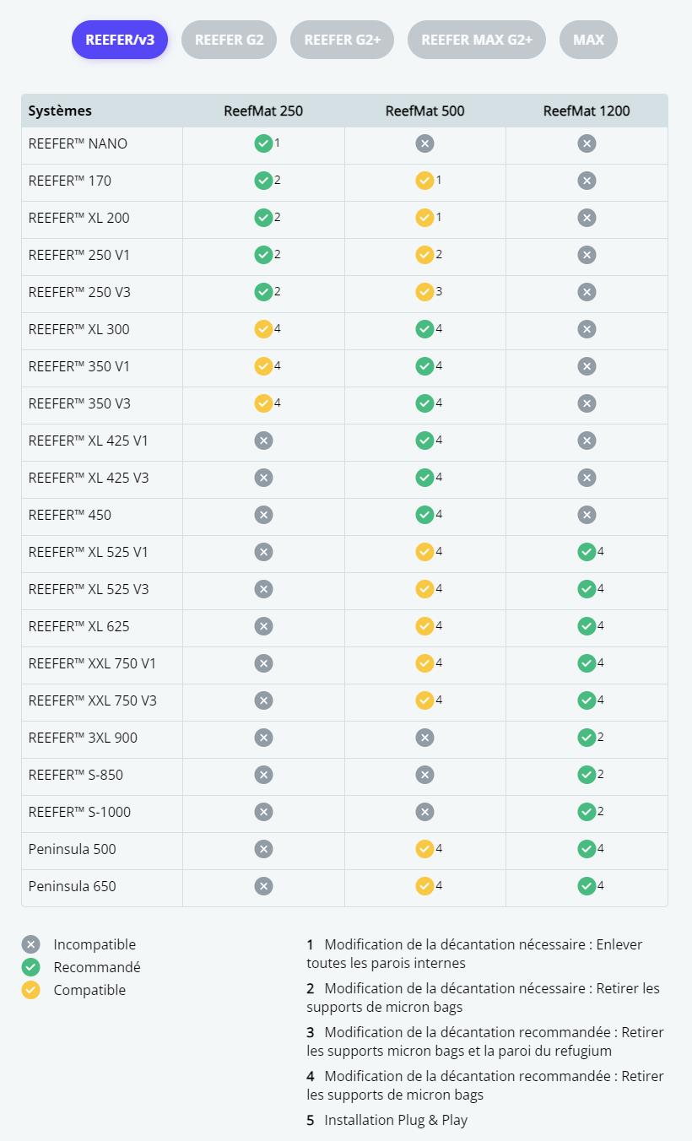This screenshot has height=1141, width=692.
Task: Click the ReefMat 500 column header
Action: coord(424,111)
